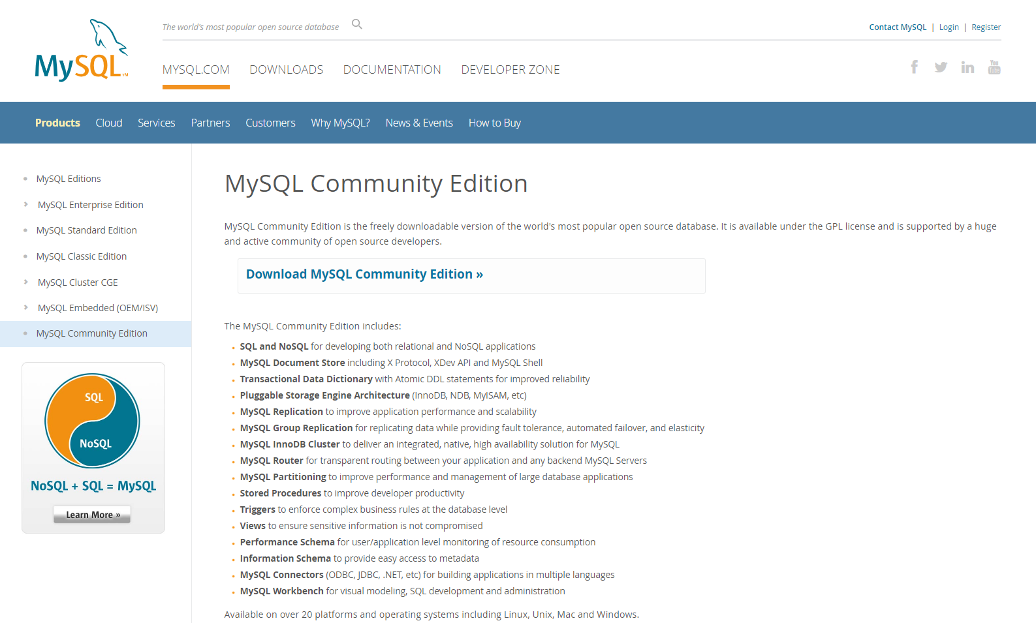1036x623 pixels.
Task: Select MySQL Embedded (OEM/ISV) in sidebar
Action: [x=98, y=308]
